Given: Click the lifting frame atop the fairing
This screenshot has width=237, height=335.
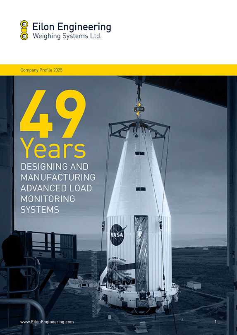Looking at the screenshot, I should (x=139, y=128).
